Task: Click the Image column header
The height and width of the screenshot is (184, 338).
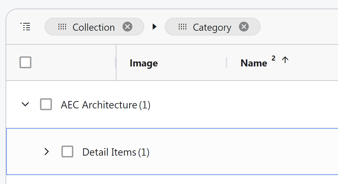Action: pos(144,63)
